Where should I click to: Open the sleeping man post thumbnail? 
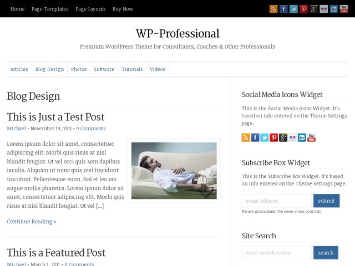click(174, 171)
